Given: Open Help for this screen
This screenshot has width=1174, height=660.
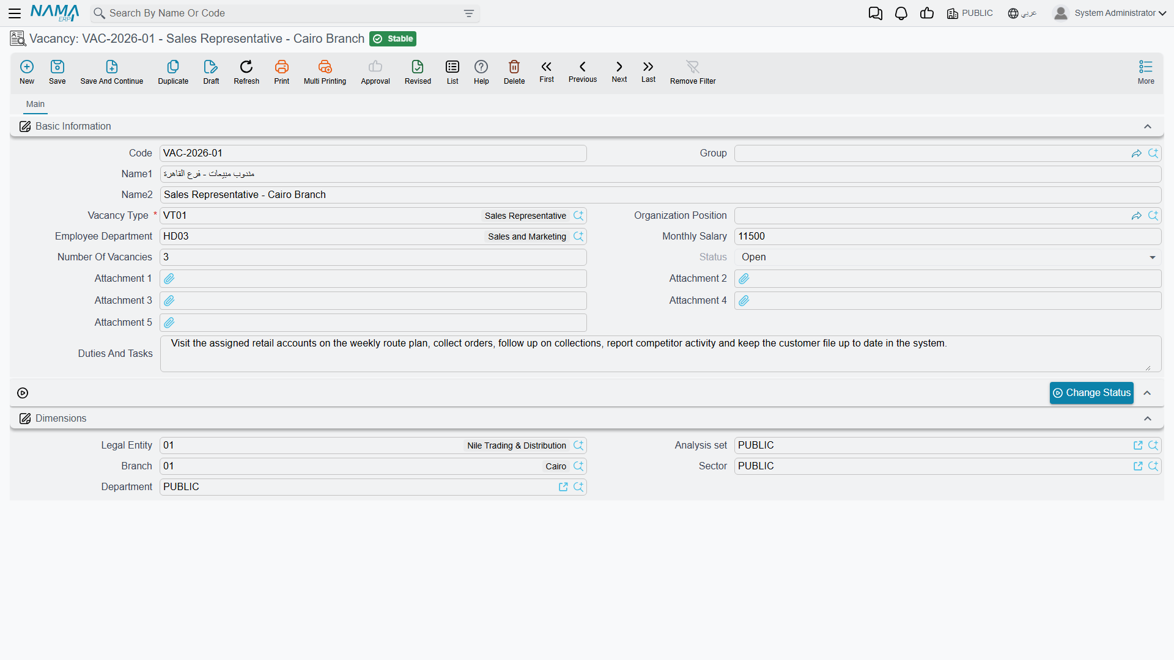Looking at the screenshot, I should 481,72.
